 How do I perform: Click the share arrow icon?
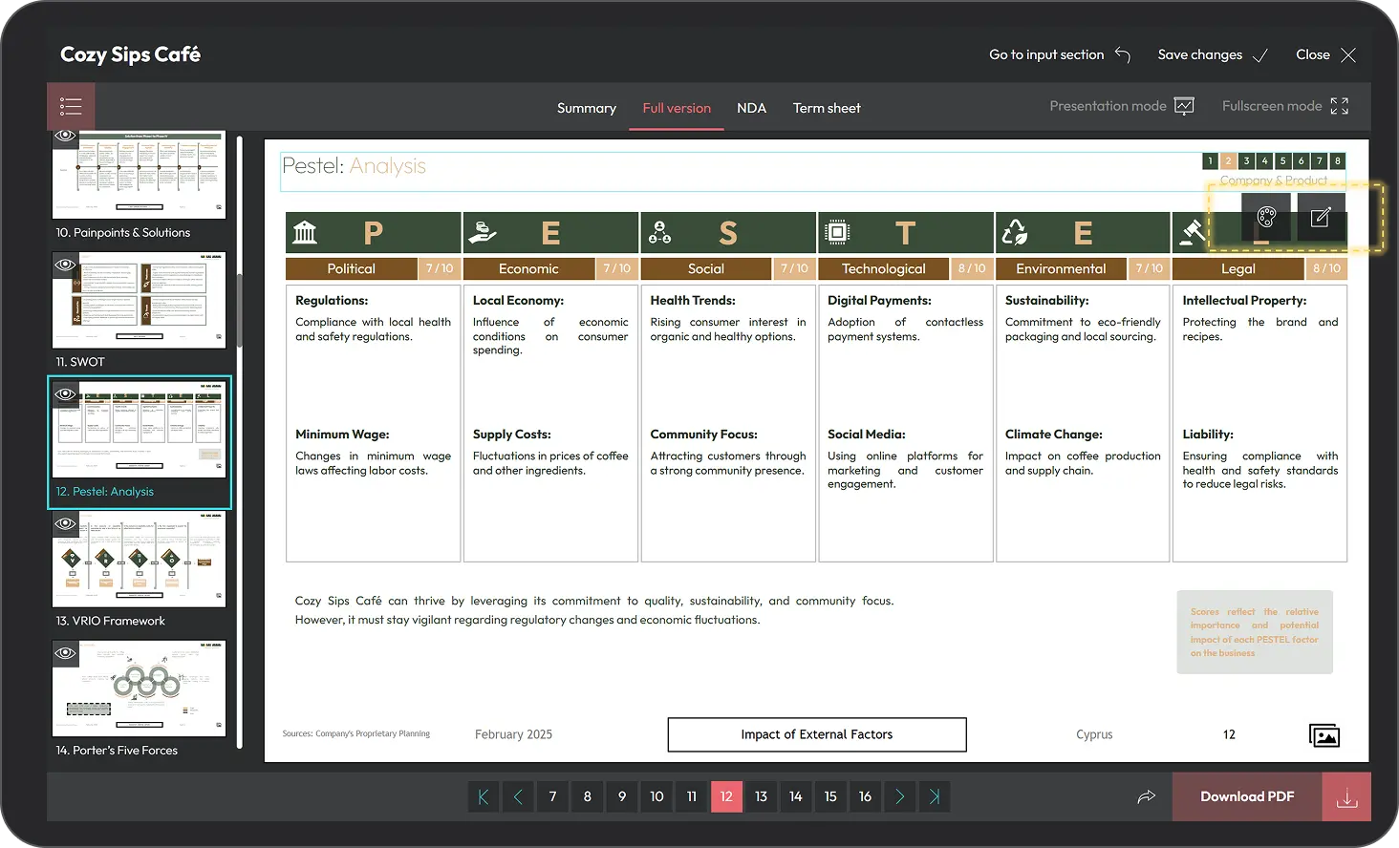pyautogui.click(x=1146, y=796)
